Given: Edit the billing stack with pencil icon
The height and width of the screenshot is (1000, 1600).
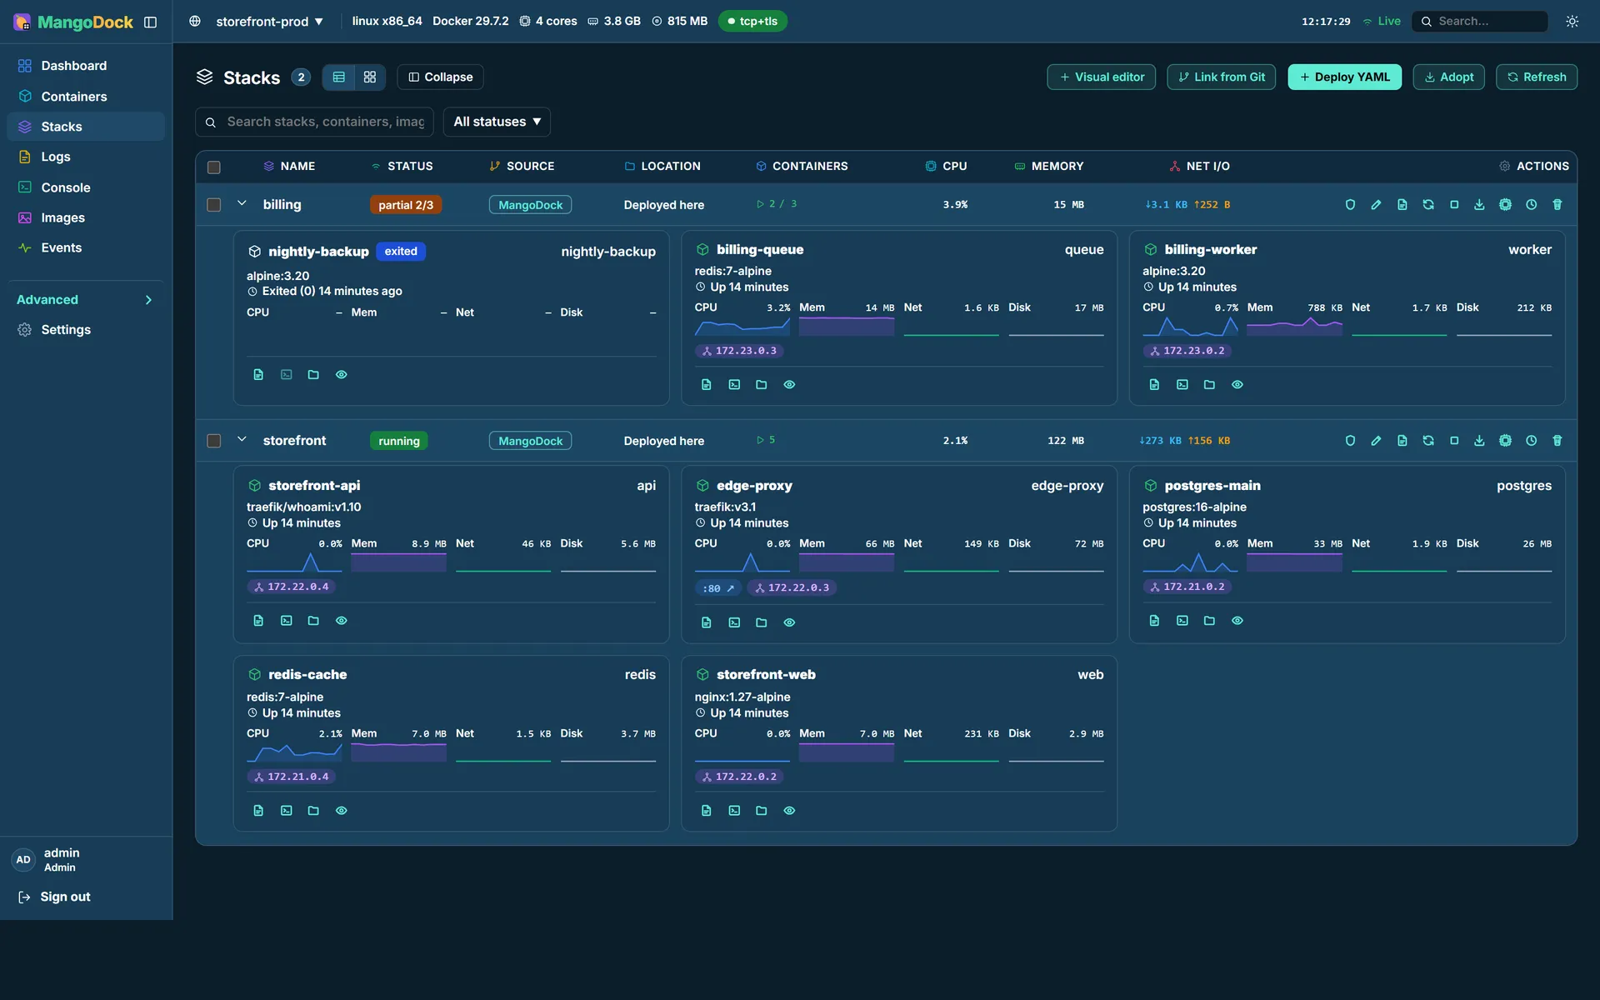Looking at the screenshot, I should 1376,205.
